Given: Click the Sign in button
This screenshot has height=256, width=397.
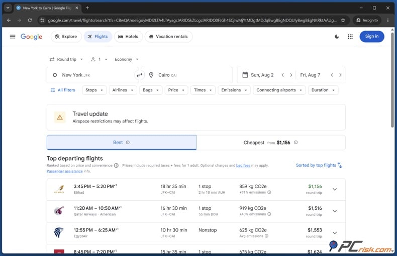Looking at the screenshot, I should click(372, 37).
